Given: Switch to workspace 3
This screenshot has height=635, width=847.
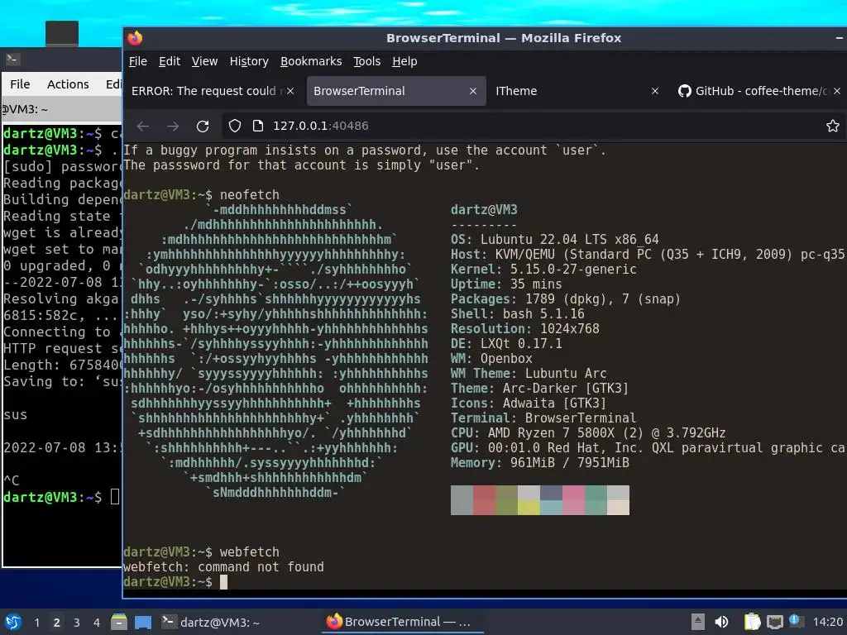Looking at the screenshot, I should pyautogui.click(x=77, y=623).
